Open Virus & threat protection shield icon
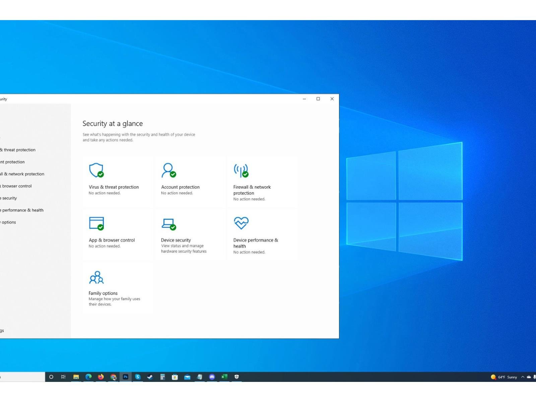The height and width of the screenshot is (402, 536). [96, 170]
